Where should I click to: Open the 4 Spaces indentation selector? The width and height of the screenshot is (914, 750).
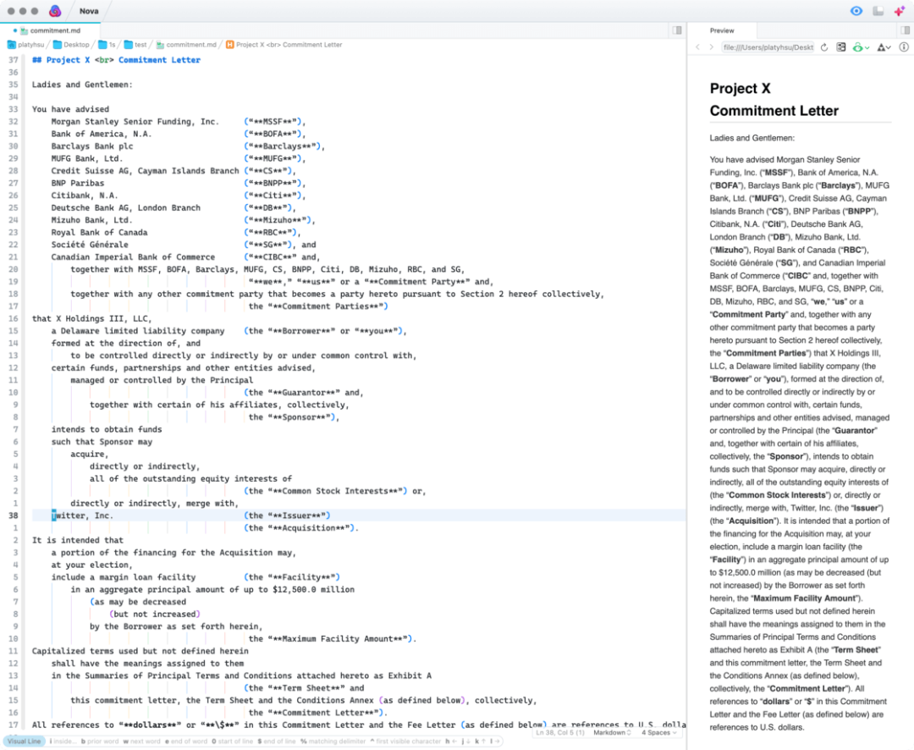[659, 732]
